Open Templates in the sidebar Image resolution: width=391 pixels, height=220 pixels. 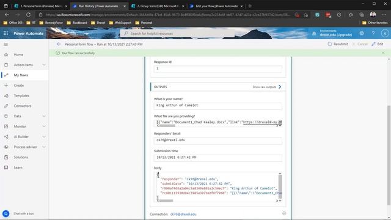pos(21,95)
